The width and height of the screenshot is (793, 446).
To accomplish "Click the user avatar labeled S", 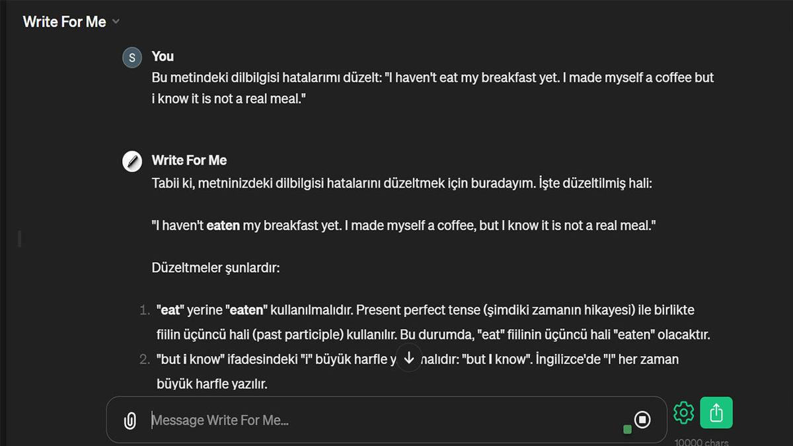I will coord(133,57).
